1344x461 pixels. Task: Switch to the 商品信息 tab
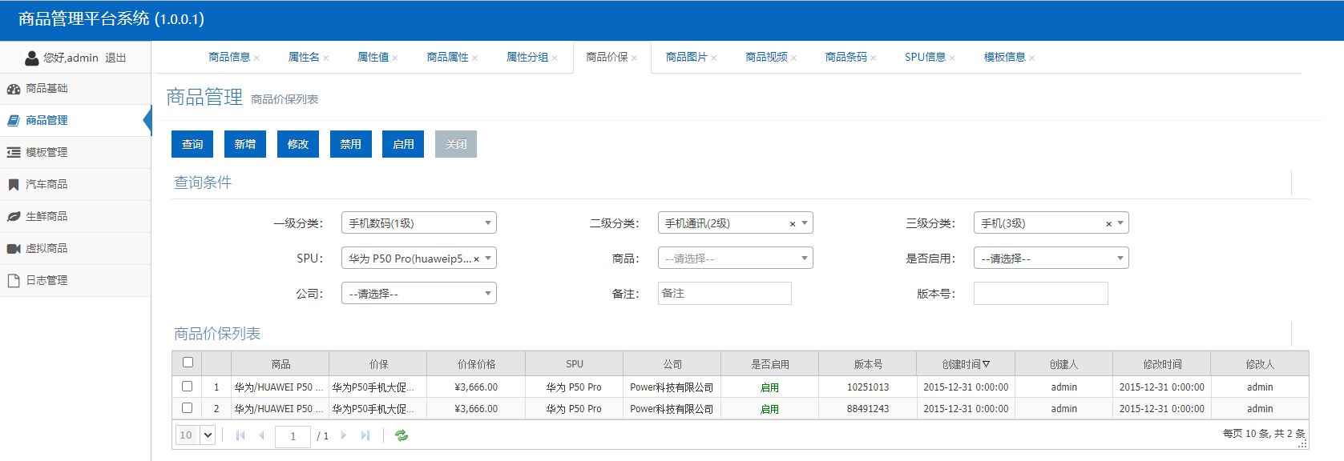229,57
